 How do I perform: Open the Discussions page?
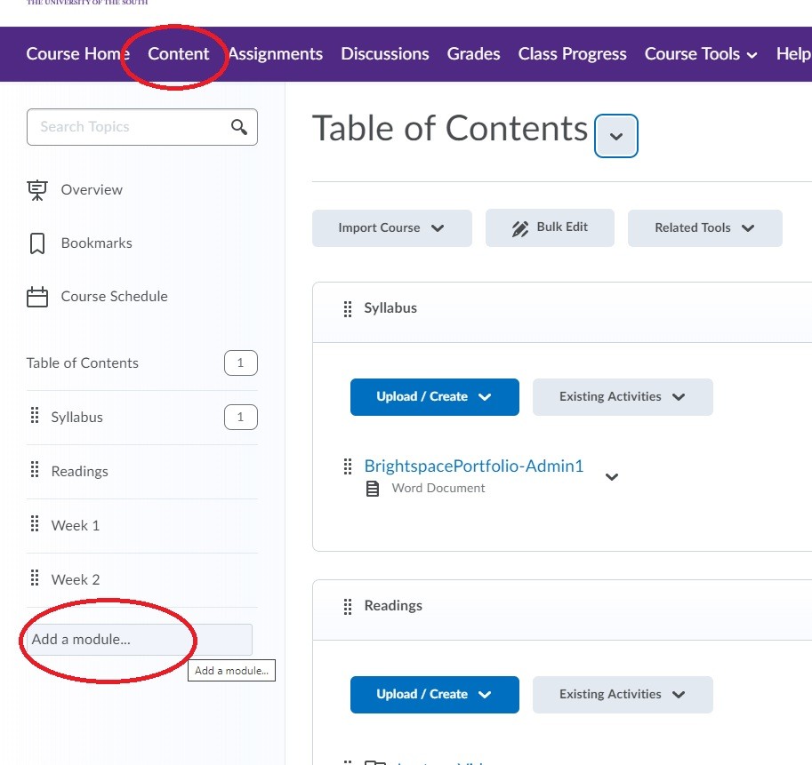click(x=385, y=54)
